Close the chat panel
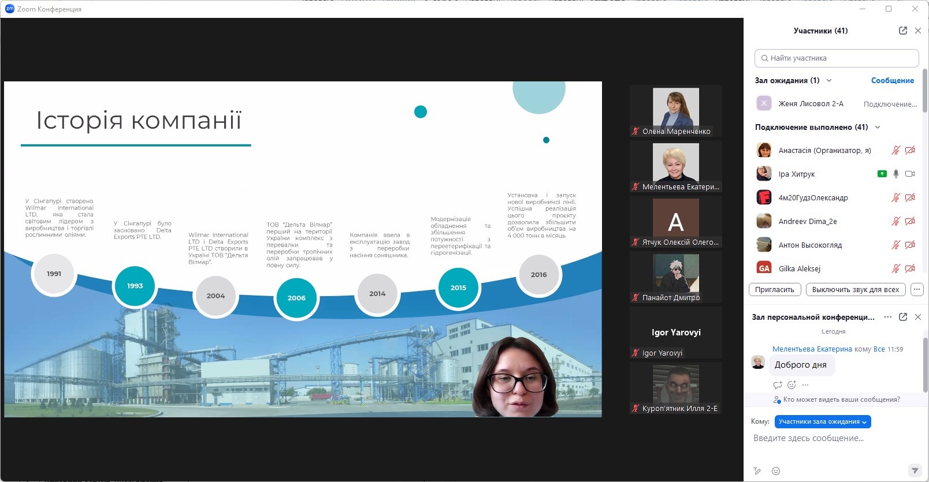The width and height of the screenshot is (929, 482). [918, 317]
